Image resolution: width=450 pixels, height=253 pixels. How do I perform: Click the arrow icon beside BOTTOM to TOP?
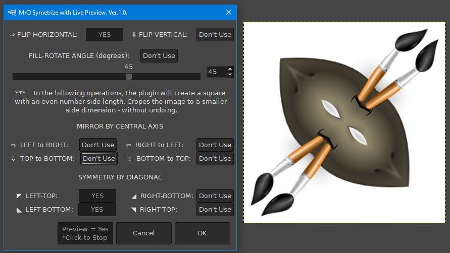coord(129,158)
